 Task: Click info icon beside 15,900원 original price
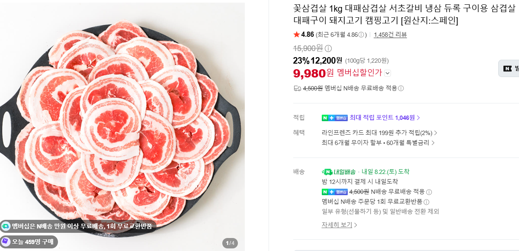(x=328, y=48)
